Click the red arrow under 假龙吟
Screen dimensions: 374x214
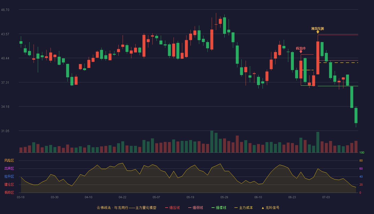[301, 52]
